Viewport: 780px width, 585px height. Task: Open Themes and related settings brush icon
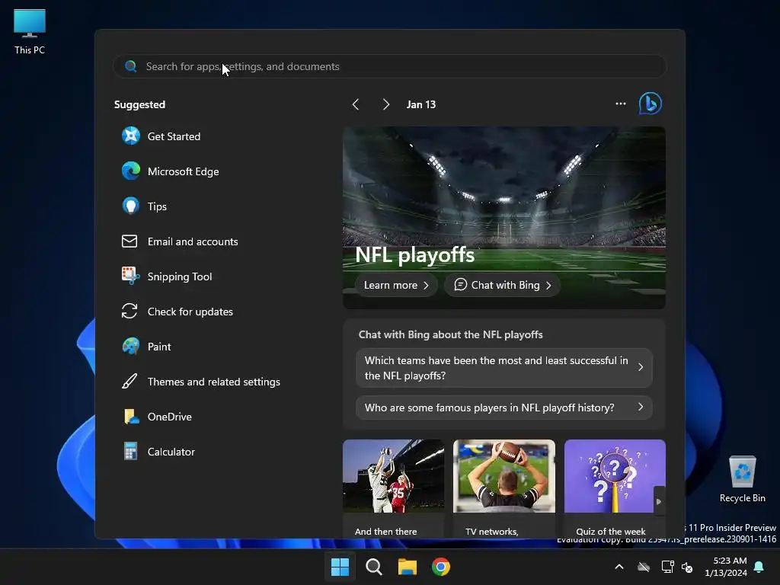(x=129, y=382)
